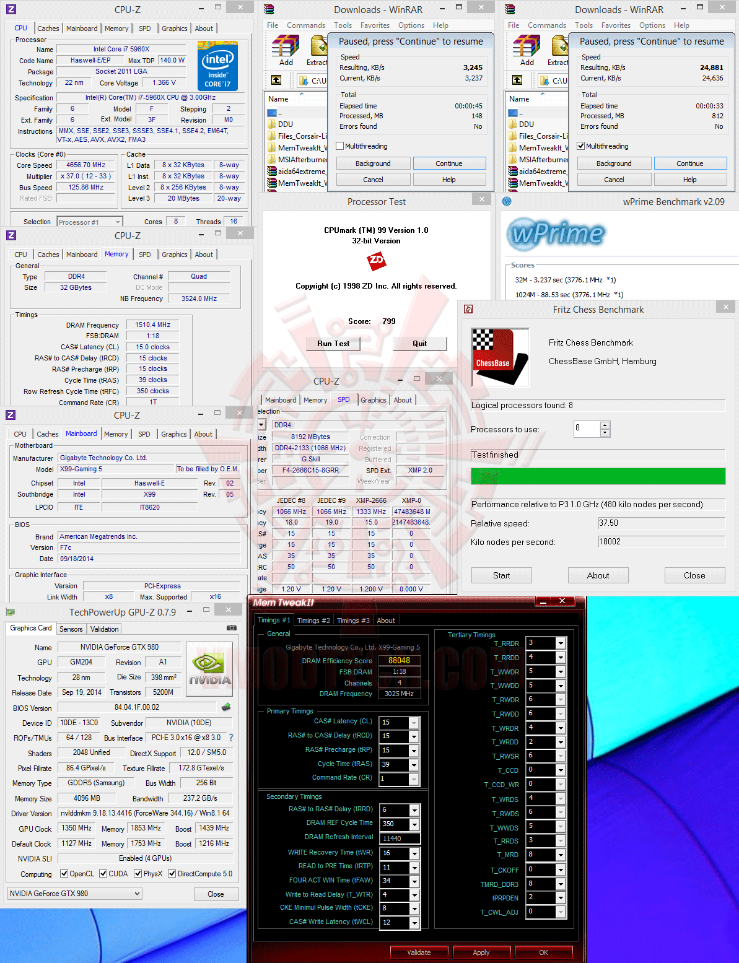Select DDU folder icon in right WinRAR
Image resolution: width=739 pixels, height=963 pixels.
point(513,124)
